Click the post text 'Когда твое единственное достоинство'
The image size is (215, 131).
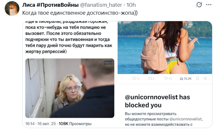80,13
